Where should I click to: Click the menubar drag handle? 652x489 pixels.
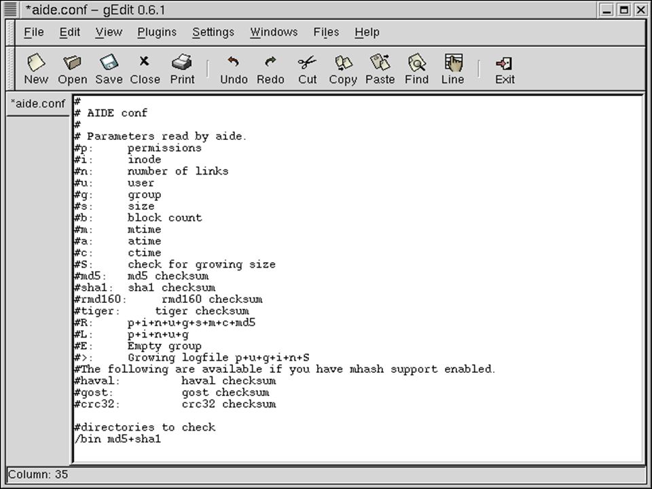[x=10, y=33]
